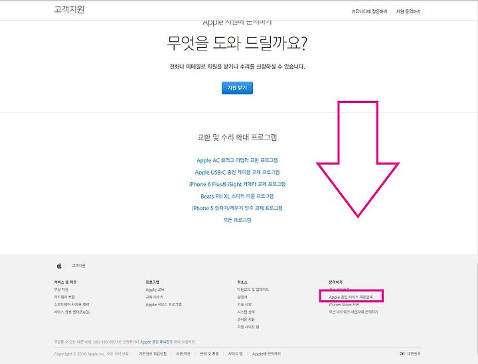
Task: Open 지원 사이트 맵 footer link
Action: [x=248, y=327]
